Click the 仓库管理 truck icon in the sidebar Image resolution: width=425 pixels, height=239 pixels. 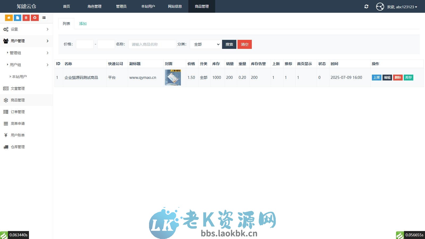coord(6,147)
